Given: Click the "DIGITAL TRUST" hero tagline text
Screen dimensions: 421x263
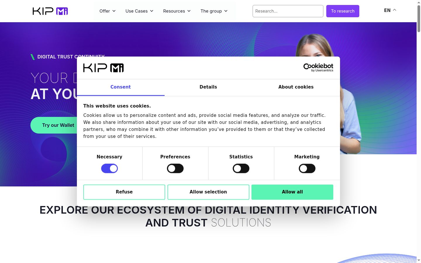Looking at the screenshot, I should point(55,57).
